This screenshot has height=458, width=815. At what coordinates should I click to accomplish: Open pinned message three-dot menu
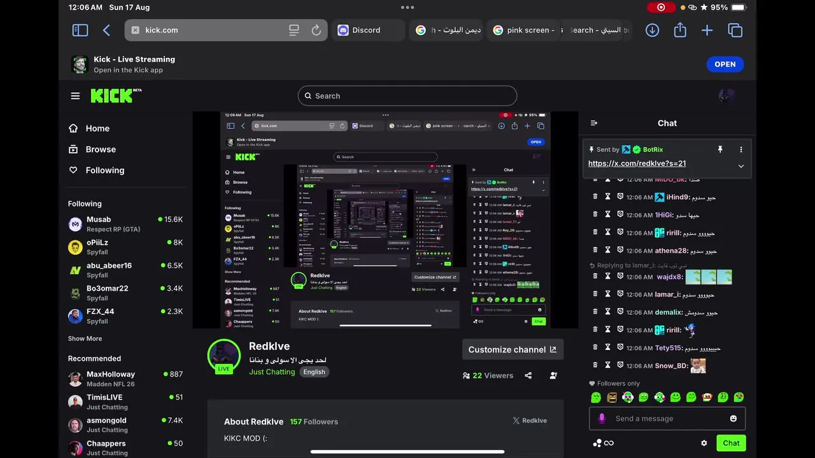pos(741,149)
